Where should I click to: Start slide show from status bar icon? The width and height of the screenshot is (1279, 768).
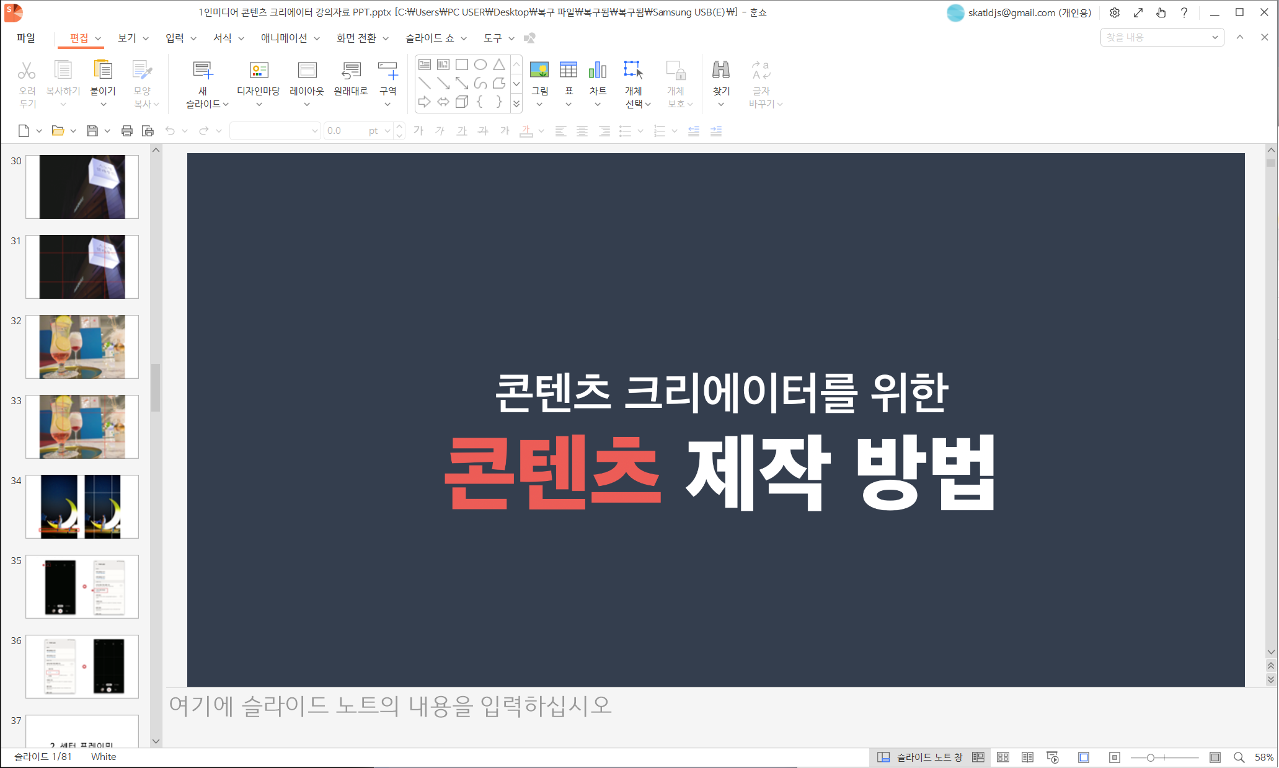pyautogui.click(x=1052, y=757)
